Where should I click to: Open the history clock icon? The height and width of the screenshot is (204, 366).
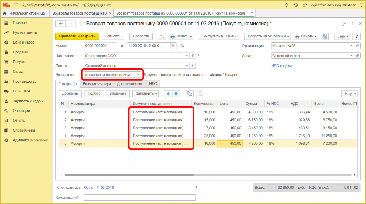click(x=296, y=5)
